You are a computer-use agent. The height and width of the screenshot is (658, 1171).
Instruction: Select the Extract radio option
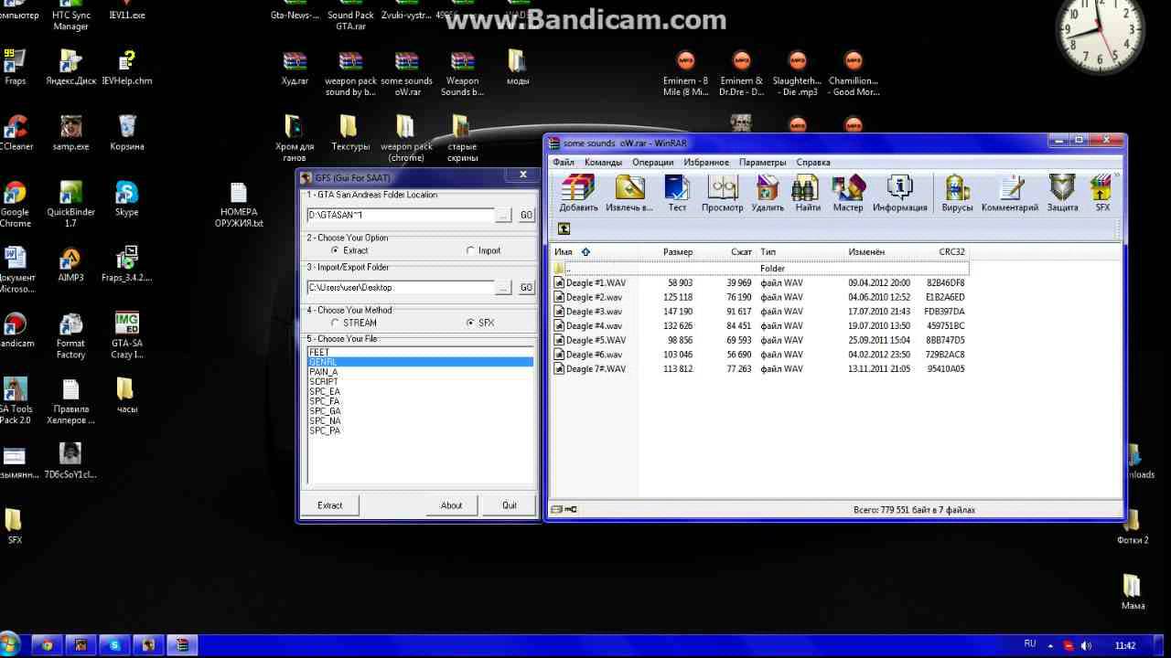[x=349, y=250]
